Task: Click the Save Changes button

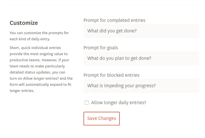Action: (102, 119)
